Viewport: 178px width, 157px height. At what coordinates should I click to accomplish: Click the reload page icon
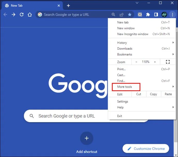(x=22, y=15)
